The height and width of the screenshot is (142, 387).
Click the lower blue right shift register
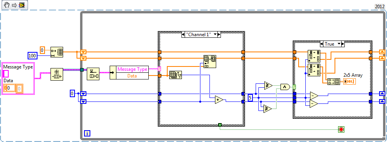(382, 101)
